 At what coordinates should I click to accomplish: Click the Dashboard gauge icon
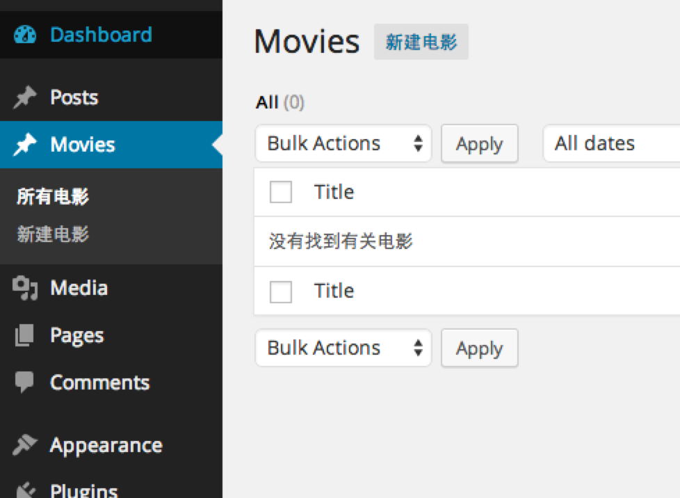coord(24,35)
